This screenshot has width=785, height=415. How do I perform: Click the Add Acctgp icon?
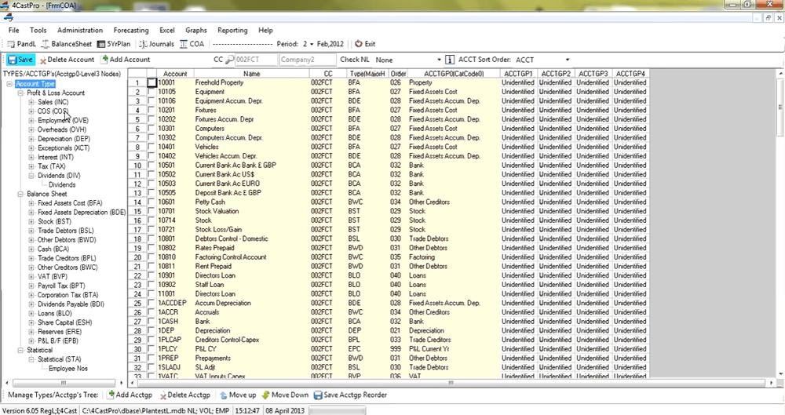(111, 395)
